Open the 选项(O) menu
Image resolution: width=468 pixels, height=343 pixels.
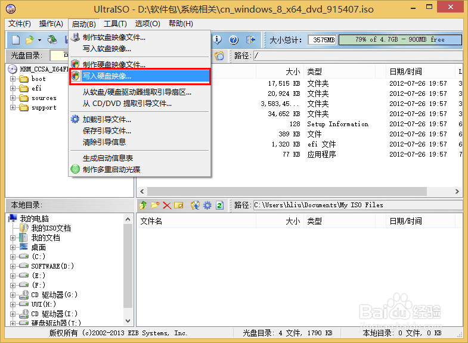click(147, 24)
